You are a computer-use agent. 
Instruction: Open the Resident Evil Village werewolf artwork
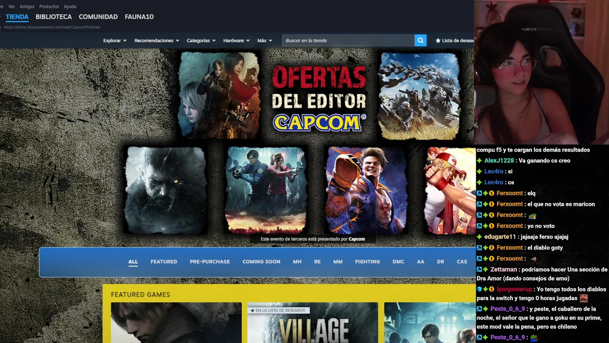click(165, 190)
